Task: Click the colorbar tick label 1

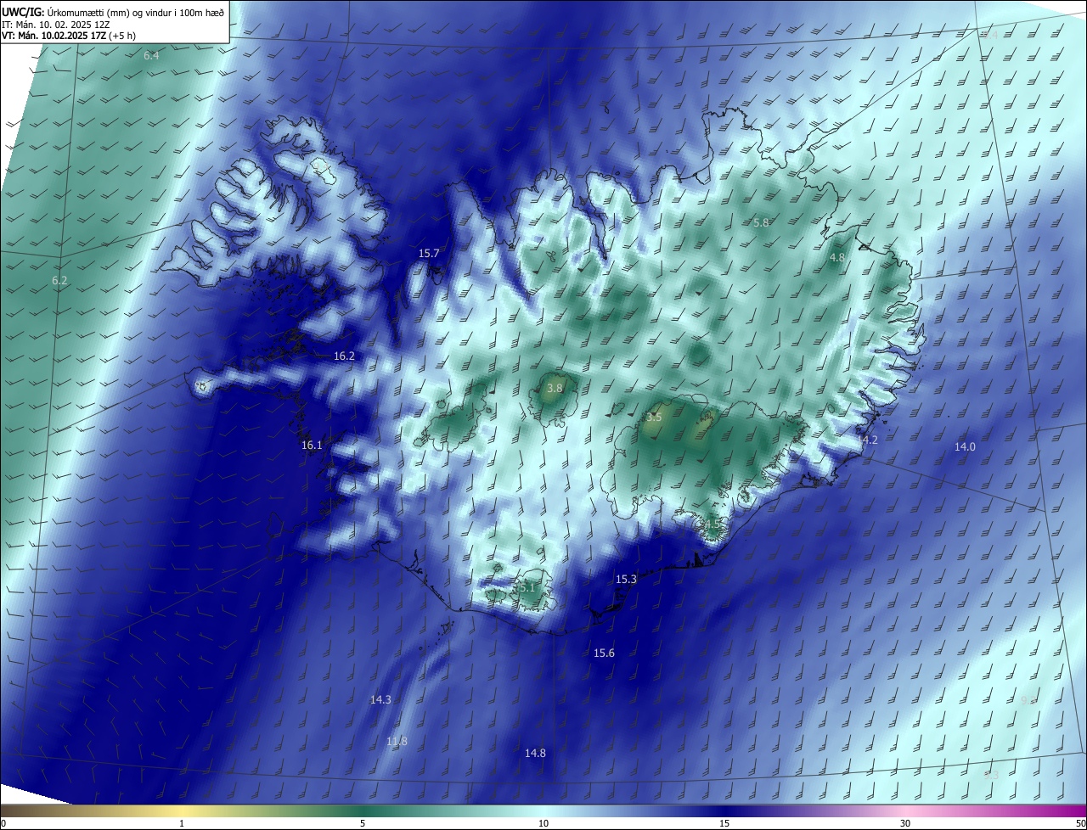Action: [182, 823]
